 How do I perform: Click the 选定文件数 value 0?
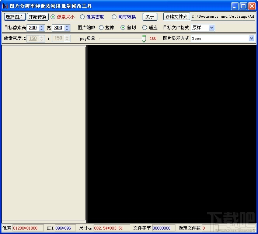pos(204,228)
